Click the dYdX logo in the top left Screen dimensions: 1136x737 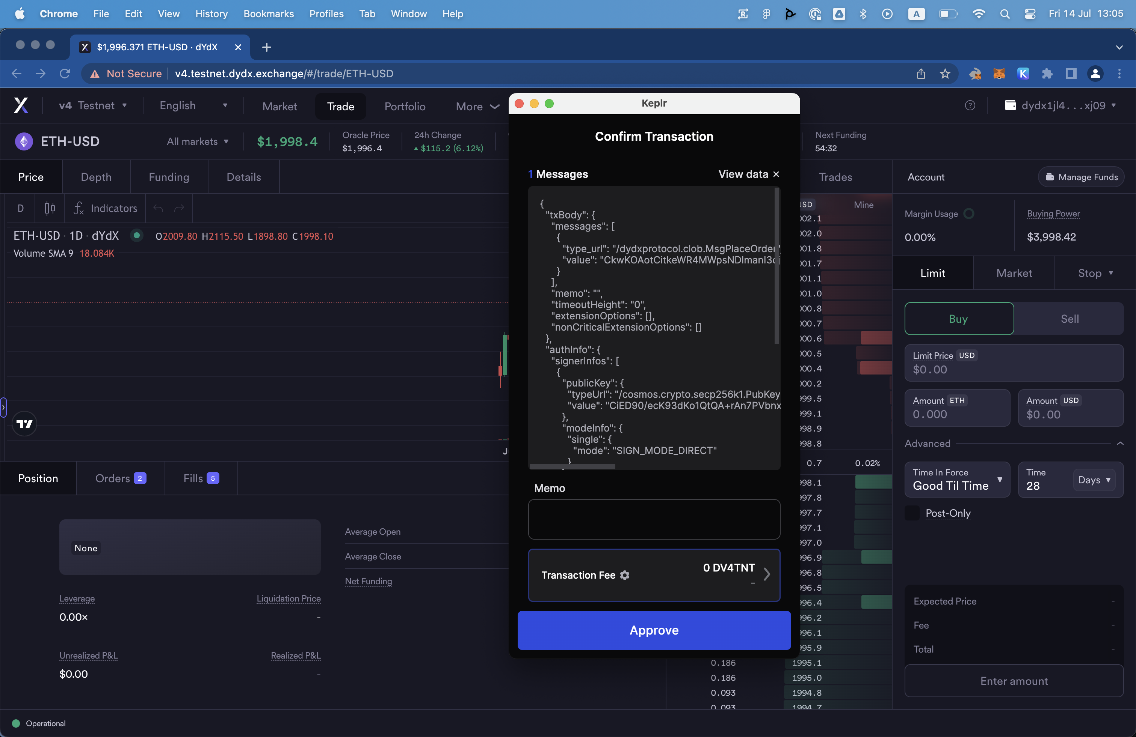[21, 105]
